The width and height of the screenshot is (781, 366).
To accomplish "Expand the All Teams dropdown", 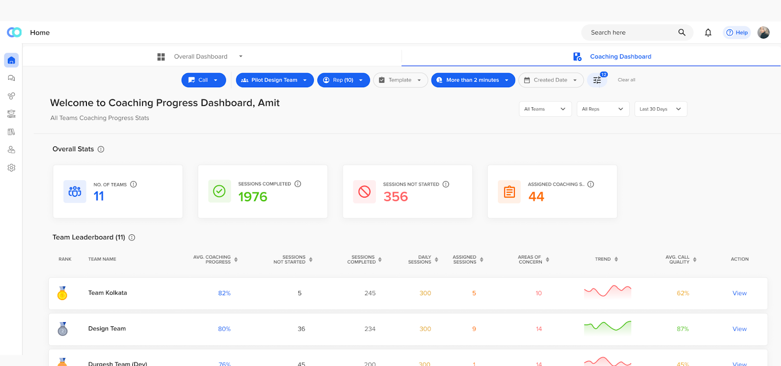I will [x=545, y=109].
